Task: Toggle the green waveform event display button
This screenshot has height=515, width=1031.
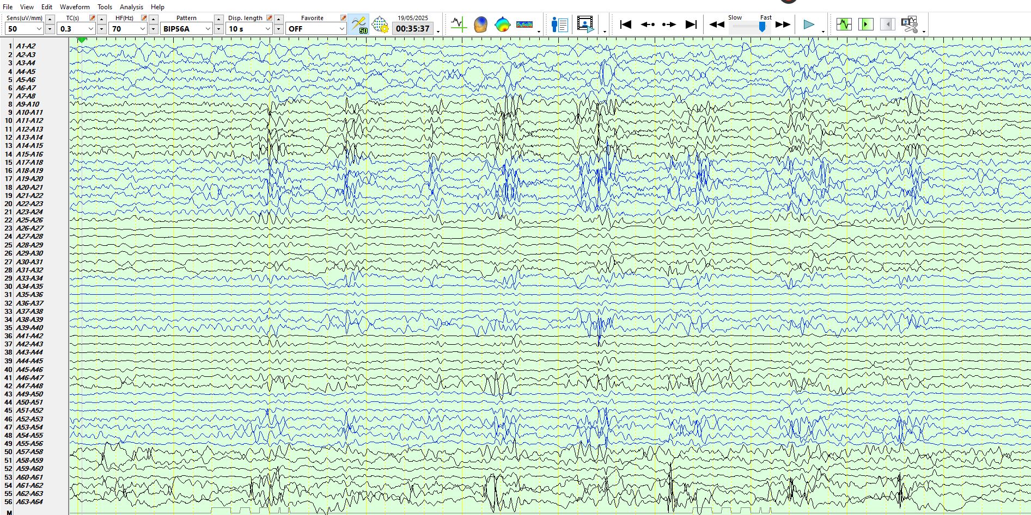Action: coord(844,24)
